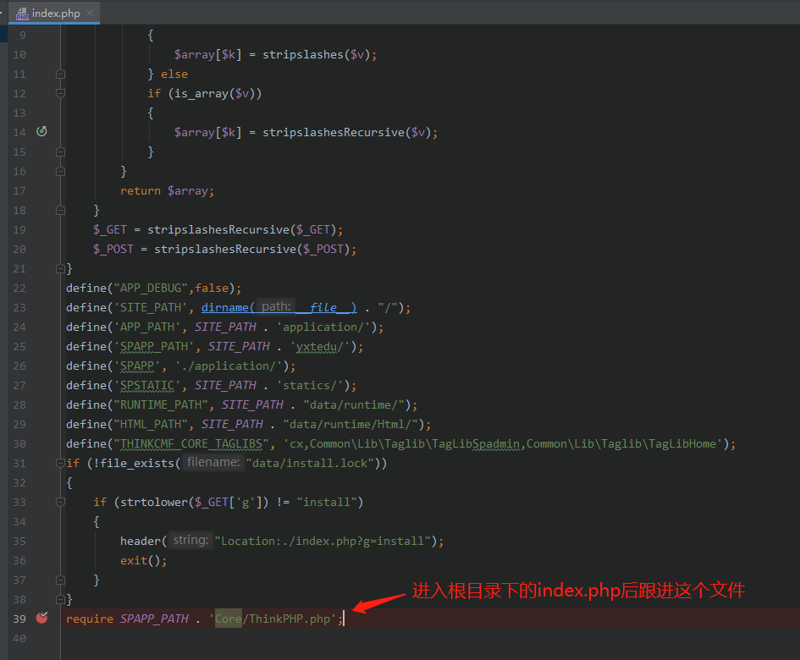The height and width of the screenshot is (660, 800).
Task: Toggle the breakpoint on line 39
Action: click(41, 619)
